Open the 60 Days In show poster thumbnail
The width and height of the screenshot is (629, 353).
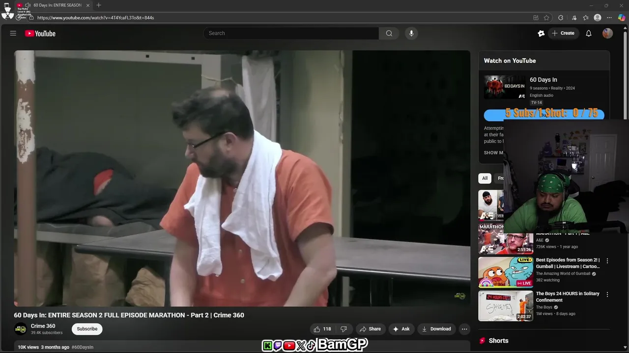(x=505, y=87)
